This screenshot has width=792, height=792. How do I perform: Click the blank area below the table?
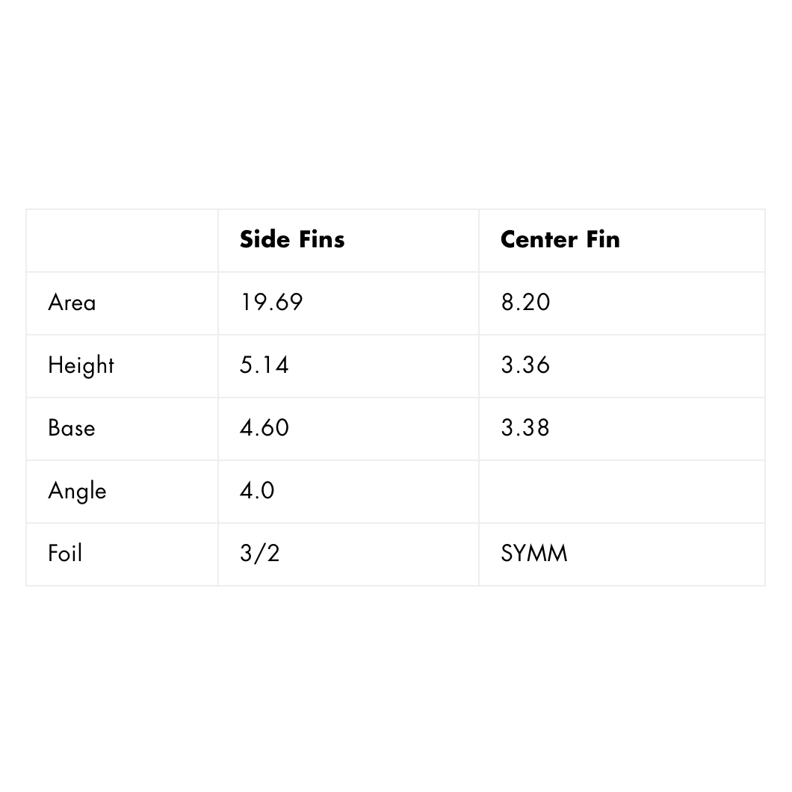click(x=396, y=687)
